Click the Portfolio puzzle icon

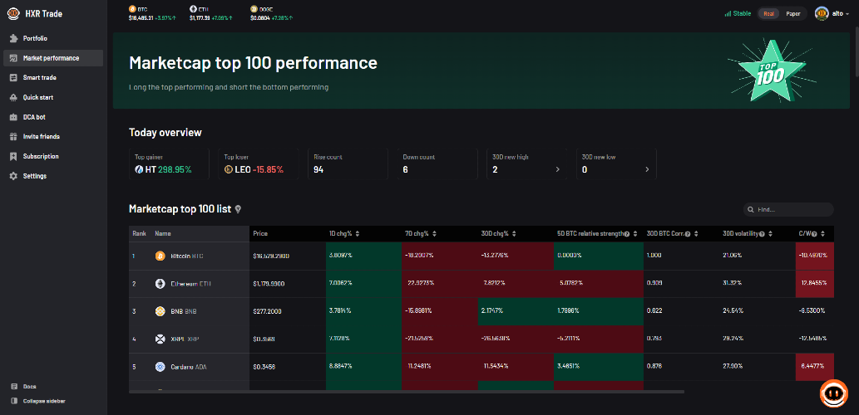click(x=13, y=38)
